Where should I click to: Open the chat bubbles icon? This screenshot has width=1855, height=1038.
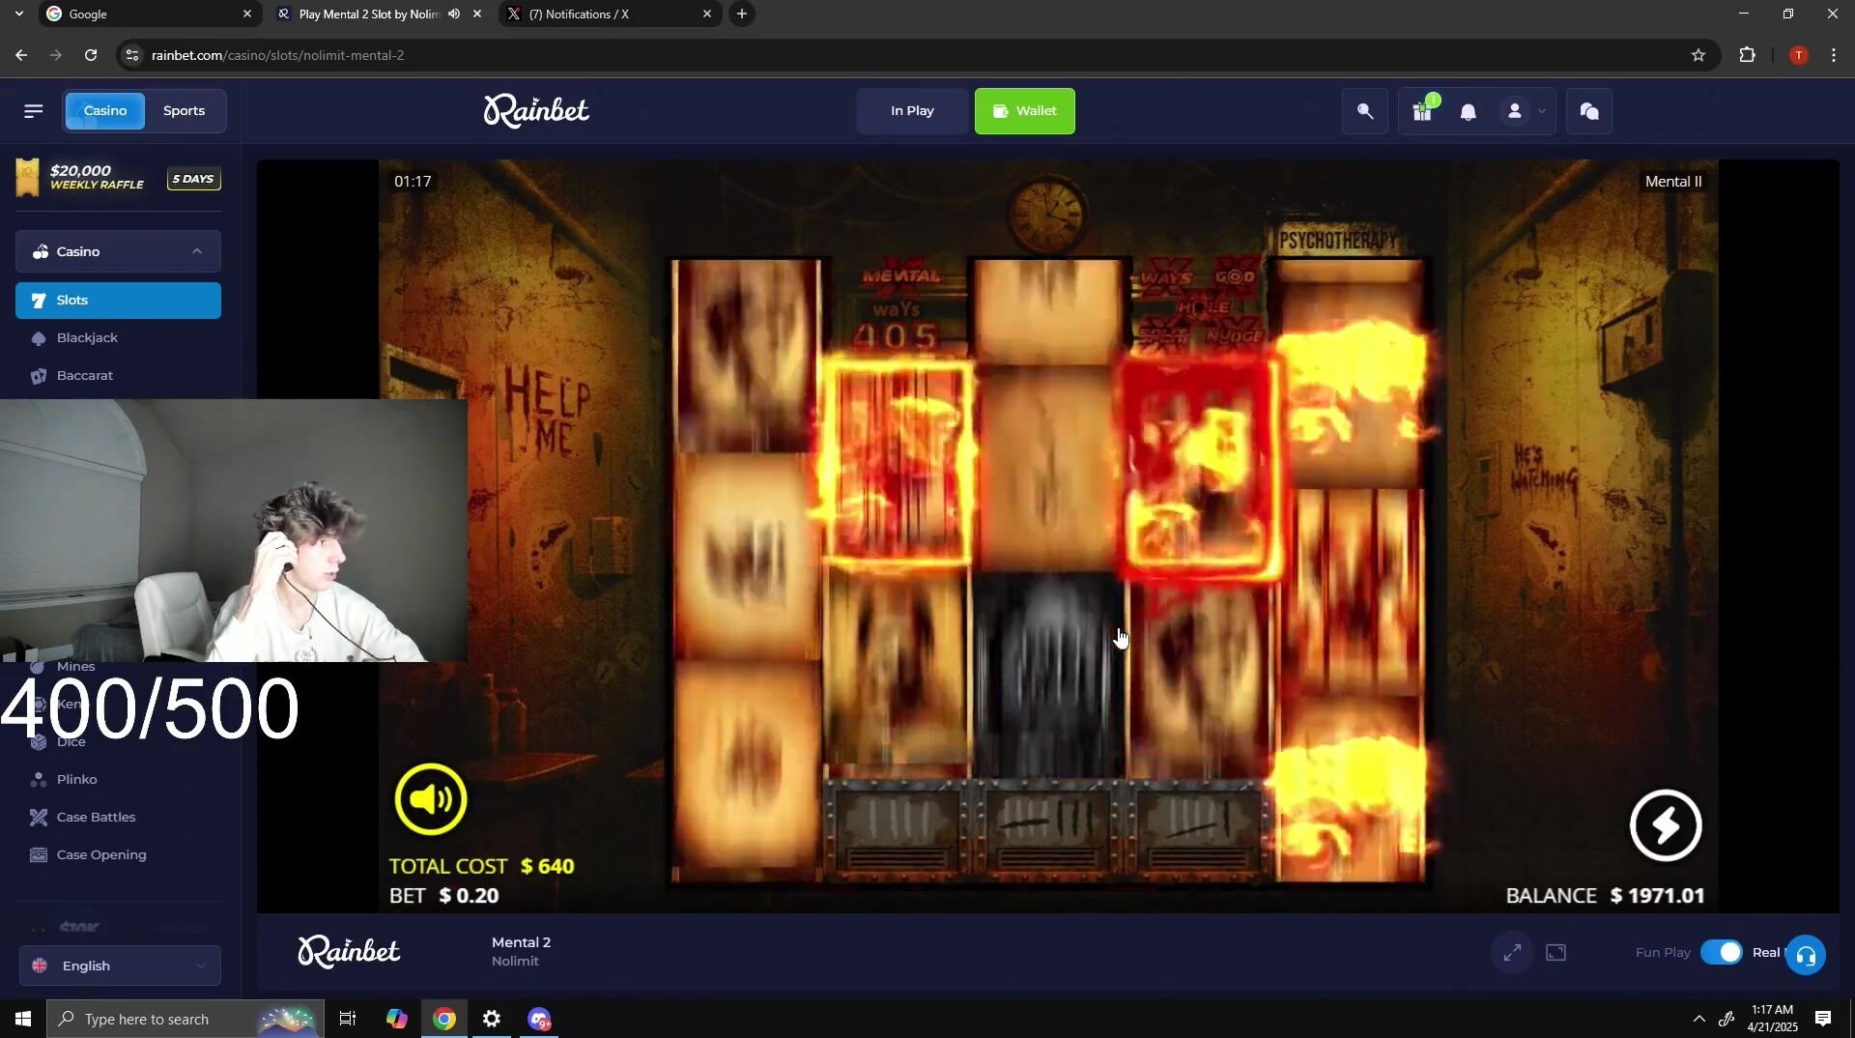pyautogui.click(x=1589, y=111)
